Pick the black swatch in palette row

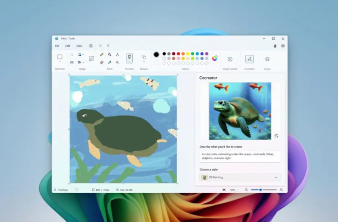(x=164, y=54)
